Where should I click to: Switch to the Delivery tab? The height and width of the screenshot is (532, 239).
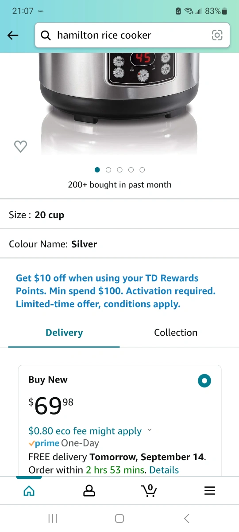pos(64,332)
